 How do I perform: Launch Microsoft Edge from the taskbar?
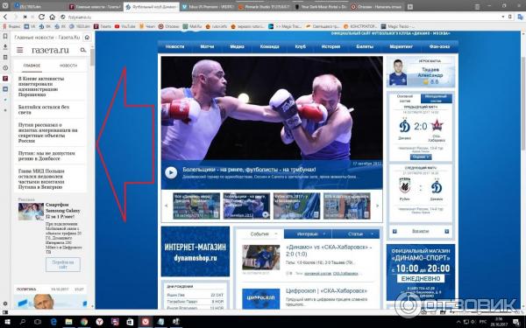[x=53, y=322]
